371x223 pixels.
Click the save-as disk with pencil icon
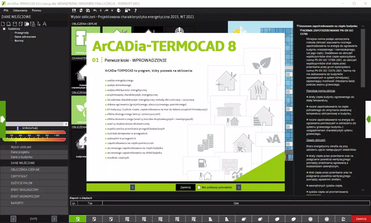[x=21, y=24]
